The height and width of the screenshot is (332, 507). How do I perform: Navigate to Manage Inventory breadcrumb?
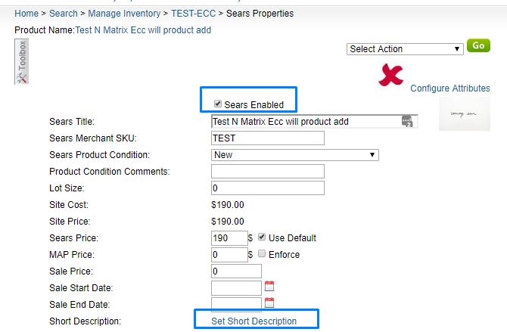click(x=124, y=14)
